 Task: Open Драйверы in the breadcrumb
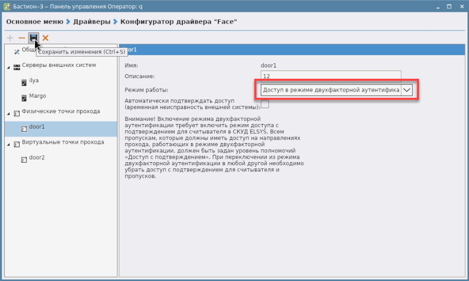[x=92, y=22]
